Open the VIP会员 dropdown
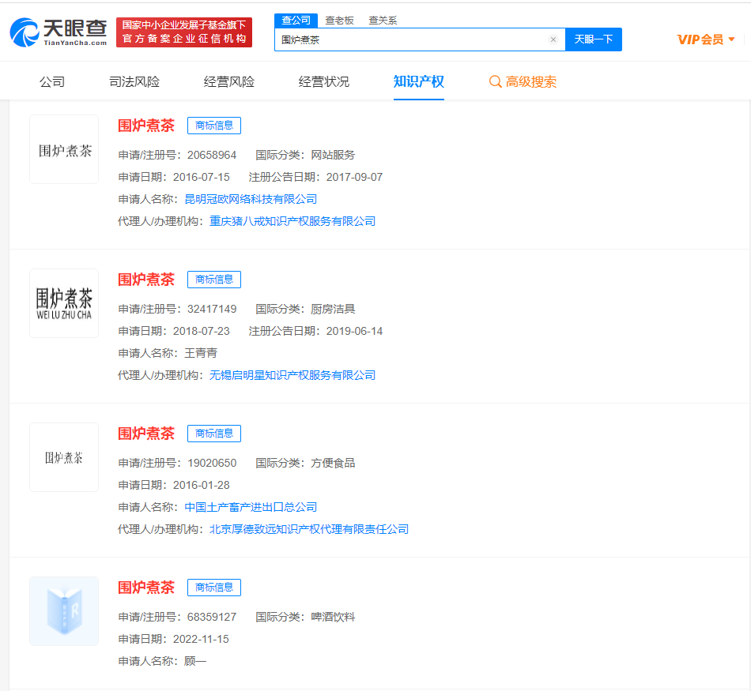Screen dimensions: 751x691 (705, 39)
